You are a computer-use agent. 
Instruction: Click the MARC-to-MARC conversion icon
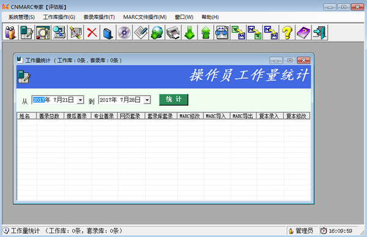click(271, 32)
